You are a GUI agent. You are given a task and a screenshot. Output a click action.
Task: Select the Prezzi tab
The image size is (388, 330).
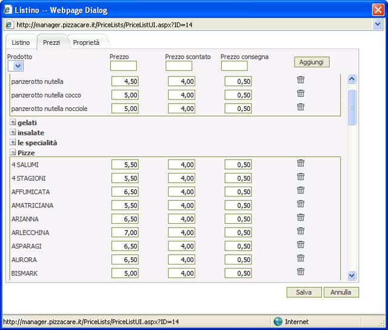52,42
